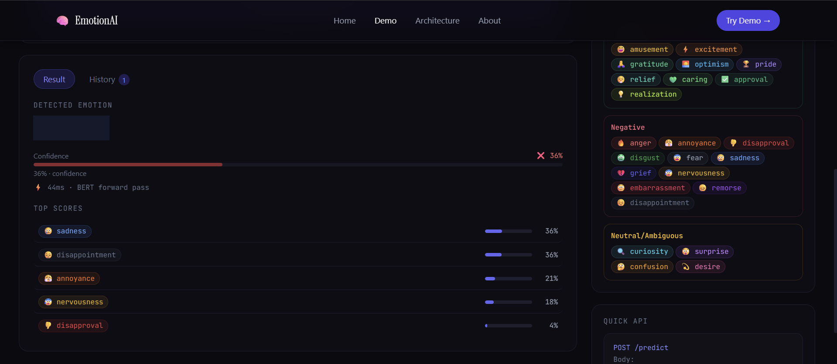Click the grief broken heart icon
Screen dimensions: 837x364
621,173
